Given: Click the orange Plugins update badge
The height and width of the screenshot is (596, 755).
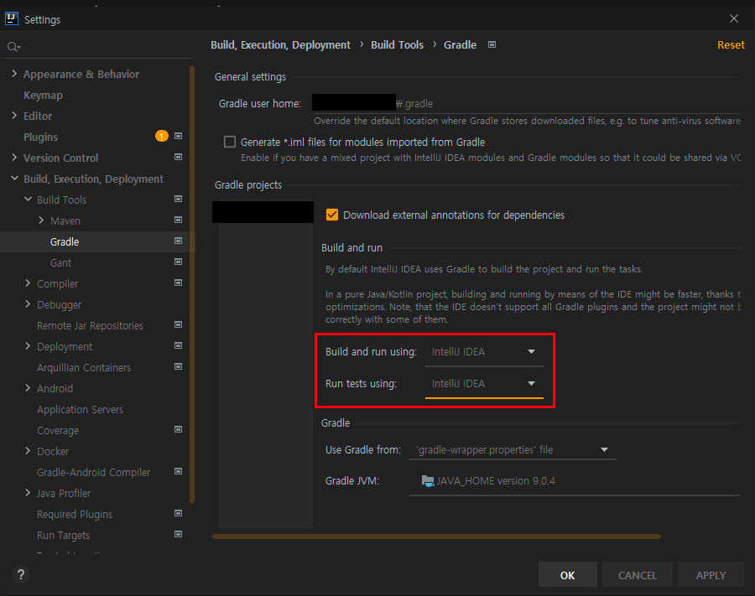Looking at the screenshot, I should click(x=161, y=136).
